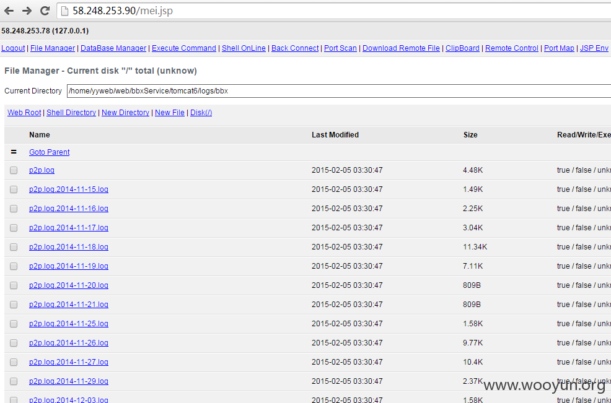Open Back Connect

click(295, 48)
